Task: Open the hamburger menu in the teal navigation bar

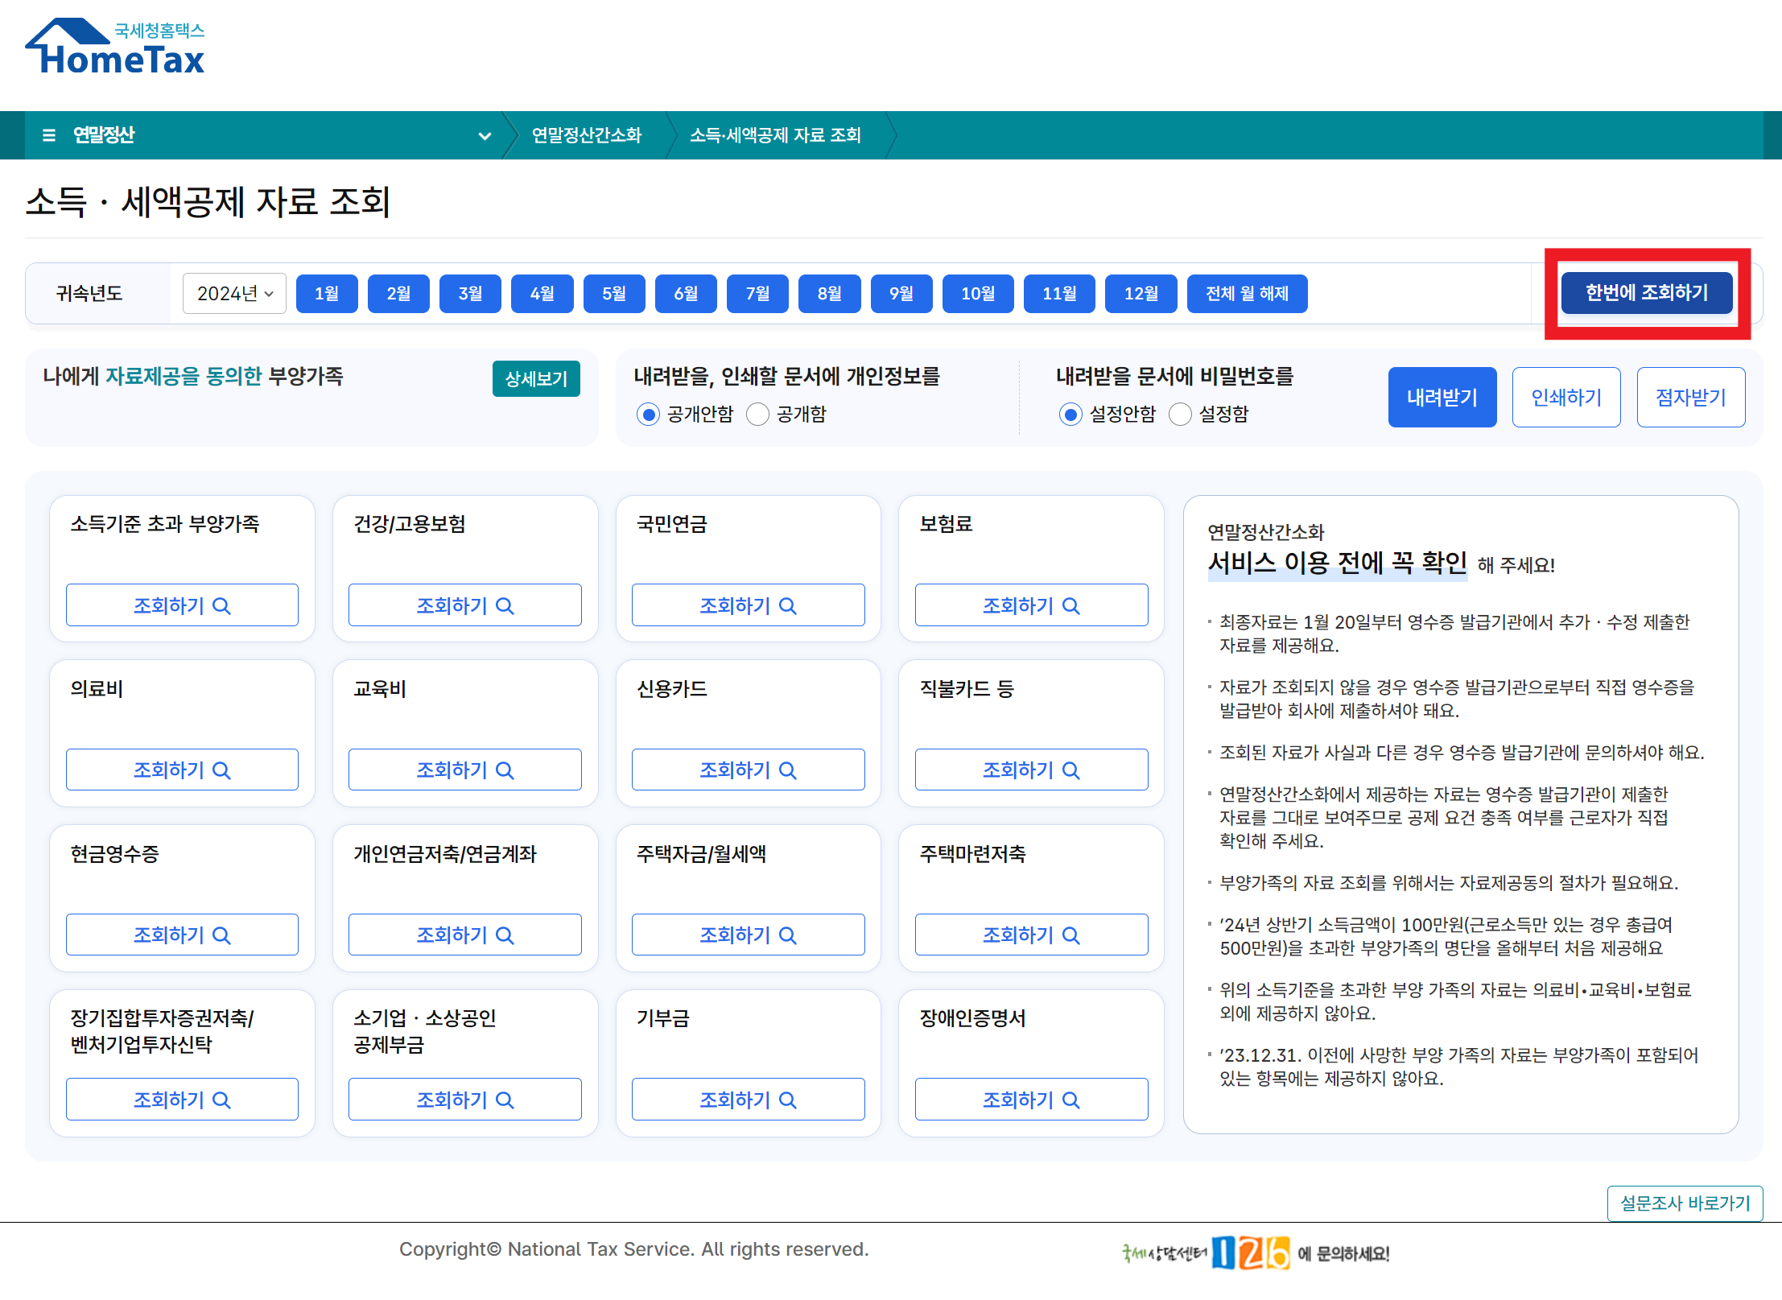Action: (48, 135)
